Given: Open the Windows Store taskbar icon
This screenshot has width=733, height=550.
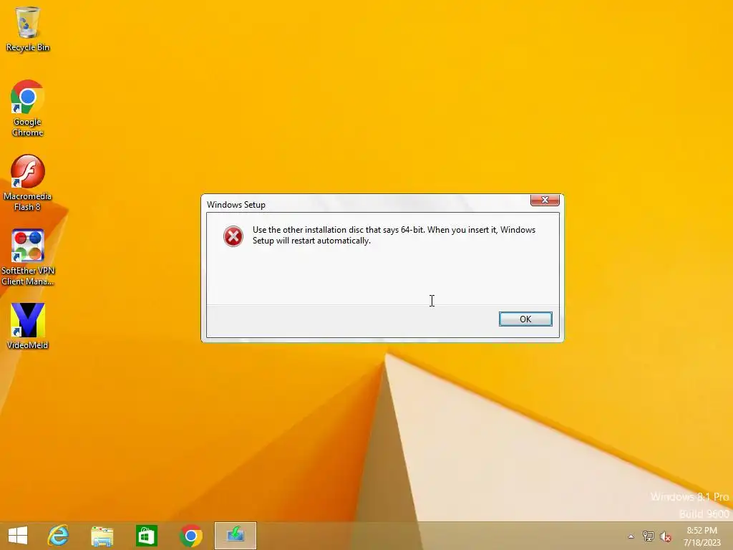Looking at the screenshot, I should pyautogui.click(x=146, y=536).
